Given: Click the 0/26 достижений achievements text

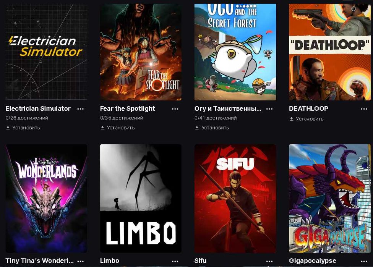Looking at the screenshot, I should coord(27,118).
